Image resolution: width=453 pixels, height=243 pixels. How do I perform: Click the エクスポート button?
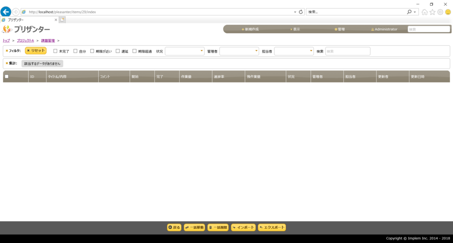[272, 228]
